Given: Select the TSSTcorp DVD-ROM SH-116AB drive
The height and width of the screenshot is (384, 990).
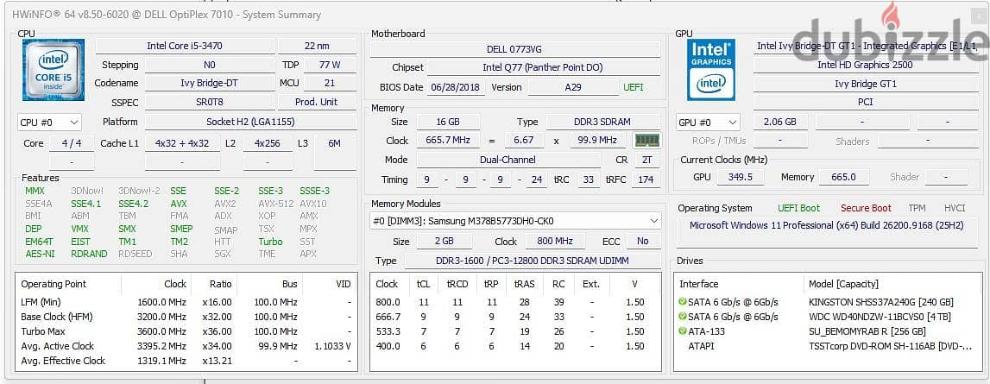Looking at the screenshot, I should click(890, 345).
